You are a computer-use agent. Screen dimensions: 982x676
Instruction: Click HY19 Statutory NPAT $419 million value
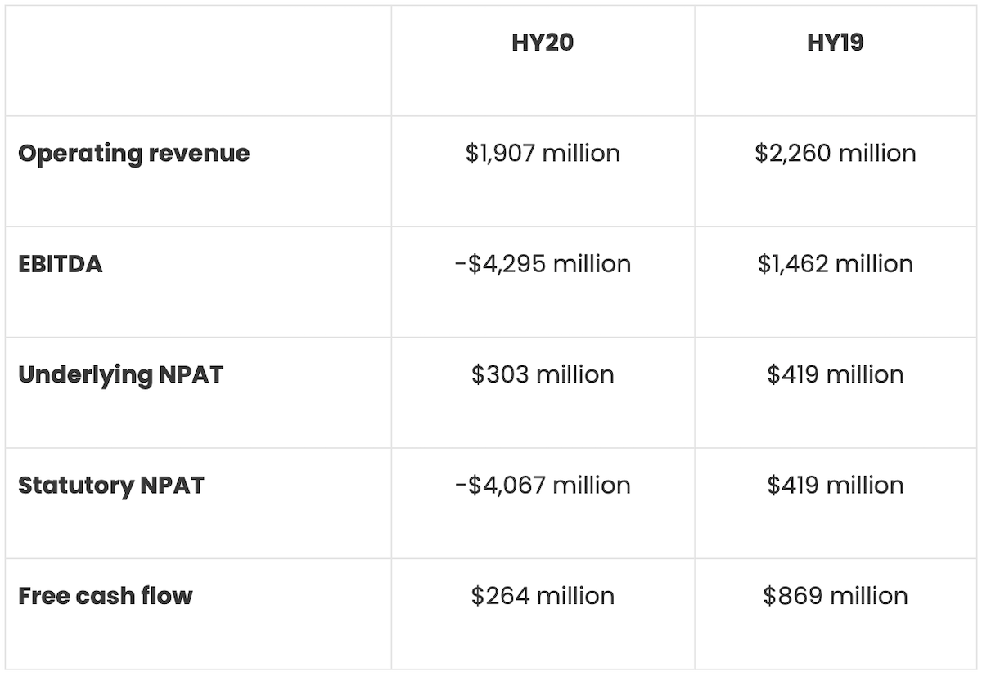[835, 485]
